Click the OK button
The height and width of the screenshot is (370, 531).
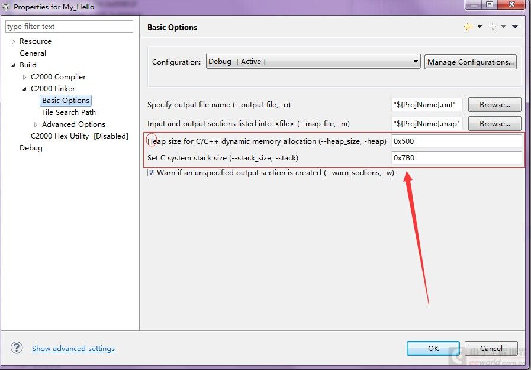point(433,348)
